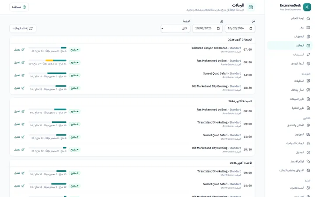The height and width of the screenshot is (197, 315).
Task: Open الأسواق ومنظمو الرحلات menu item
Action: (x=290, y=170)
